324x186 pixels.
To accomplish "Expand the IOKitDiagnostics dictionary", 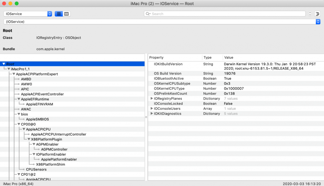I will (152, 114).
